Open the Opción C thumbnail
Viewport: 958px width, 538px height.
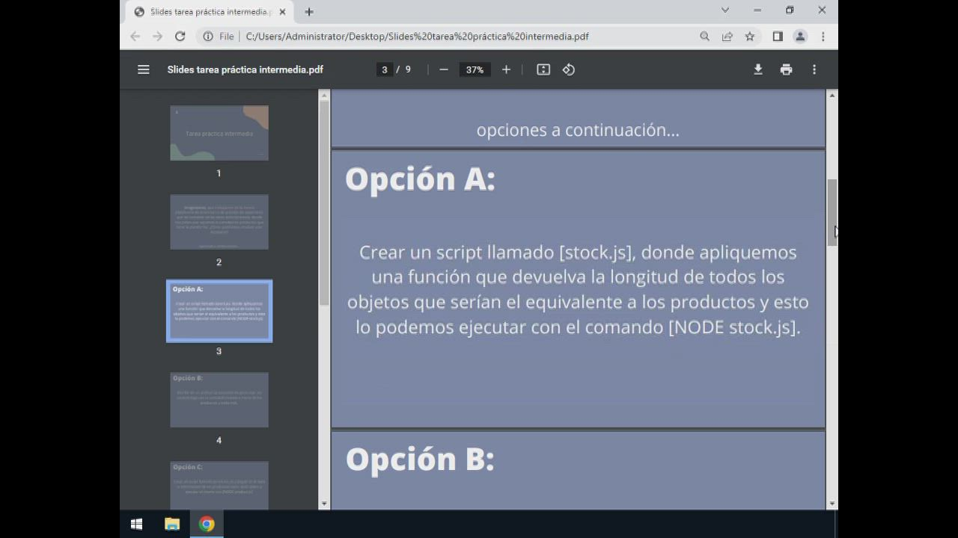pos(219,486)
